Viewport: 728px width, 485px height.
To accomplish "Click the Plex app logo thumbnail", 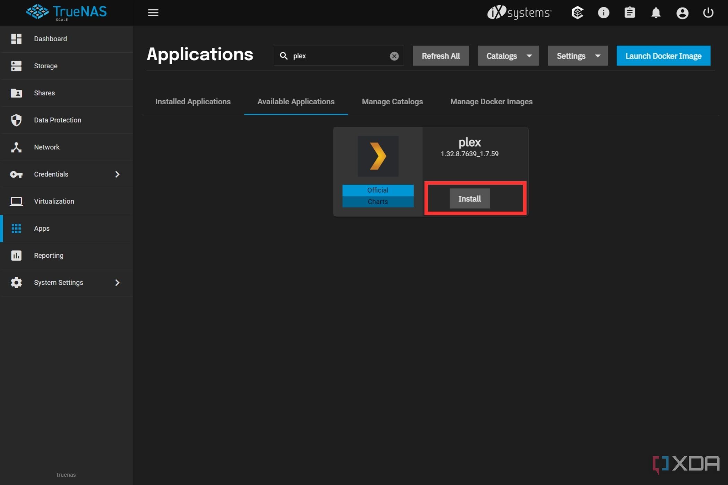I will [x=378, y=156].
